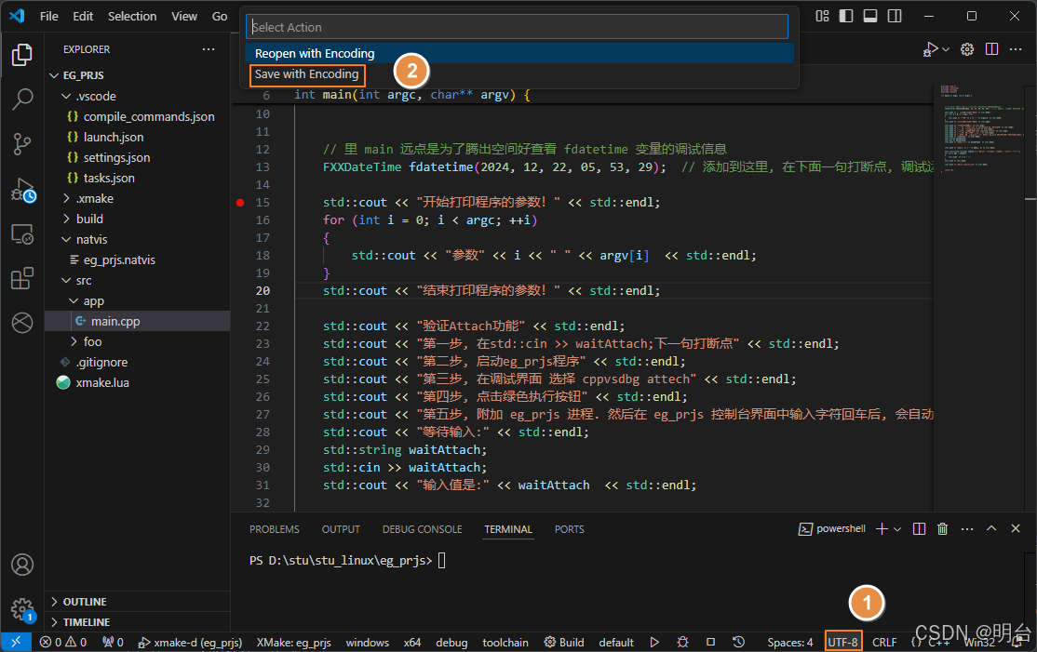This screenshot has width=1037, height=652.
Task: Open the Remote Explorer view
Action: coord(21,233)
